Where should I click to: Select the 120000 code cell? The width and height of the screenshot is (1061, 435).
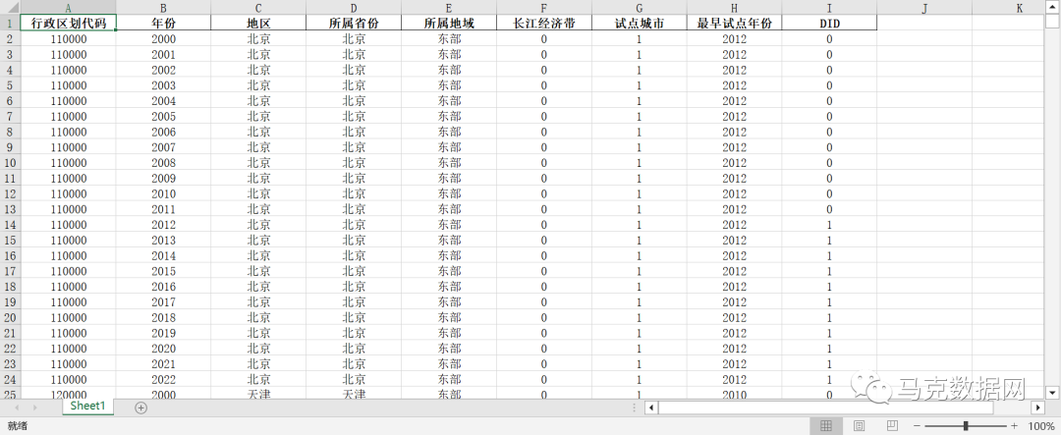[69, 394]
